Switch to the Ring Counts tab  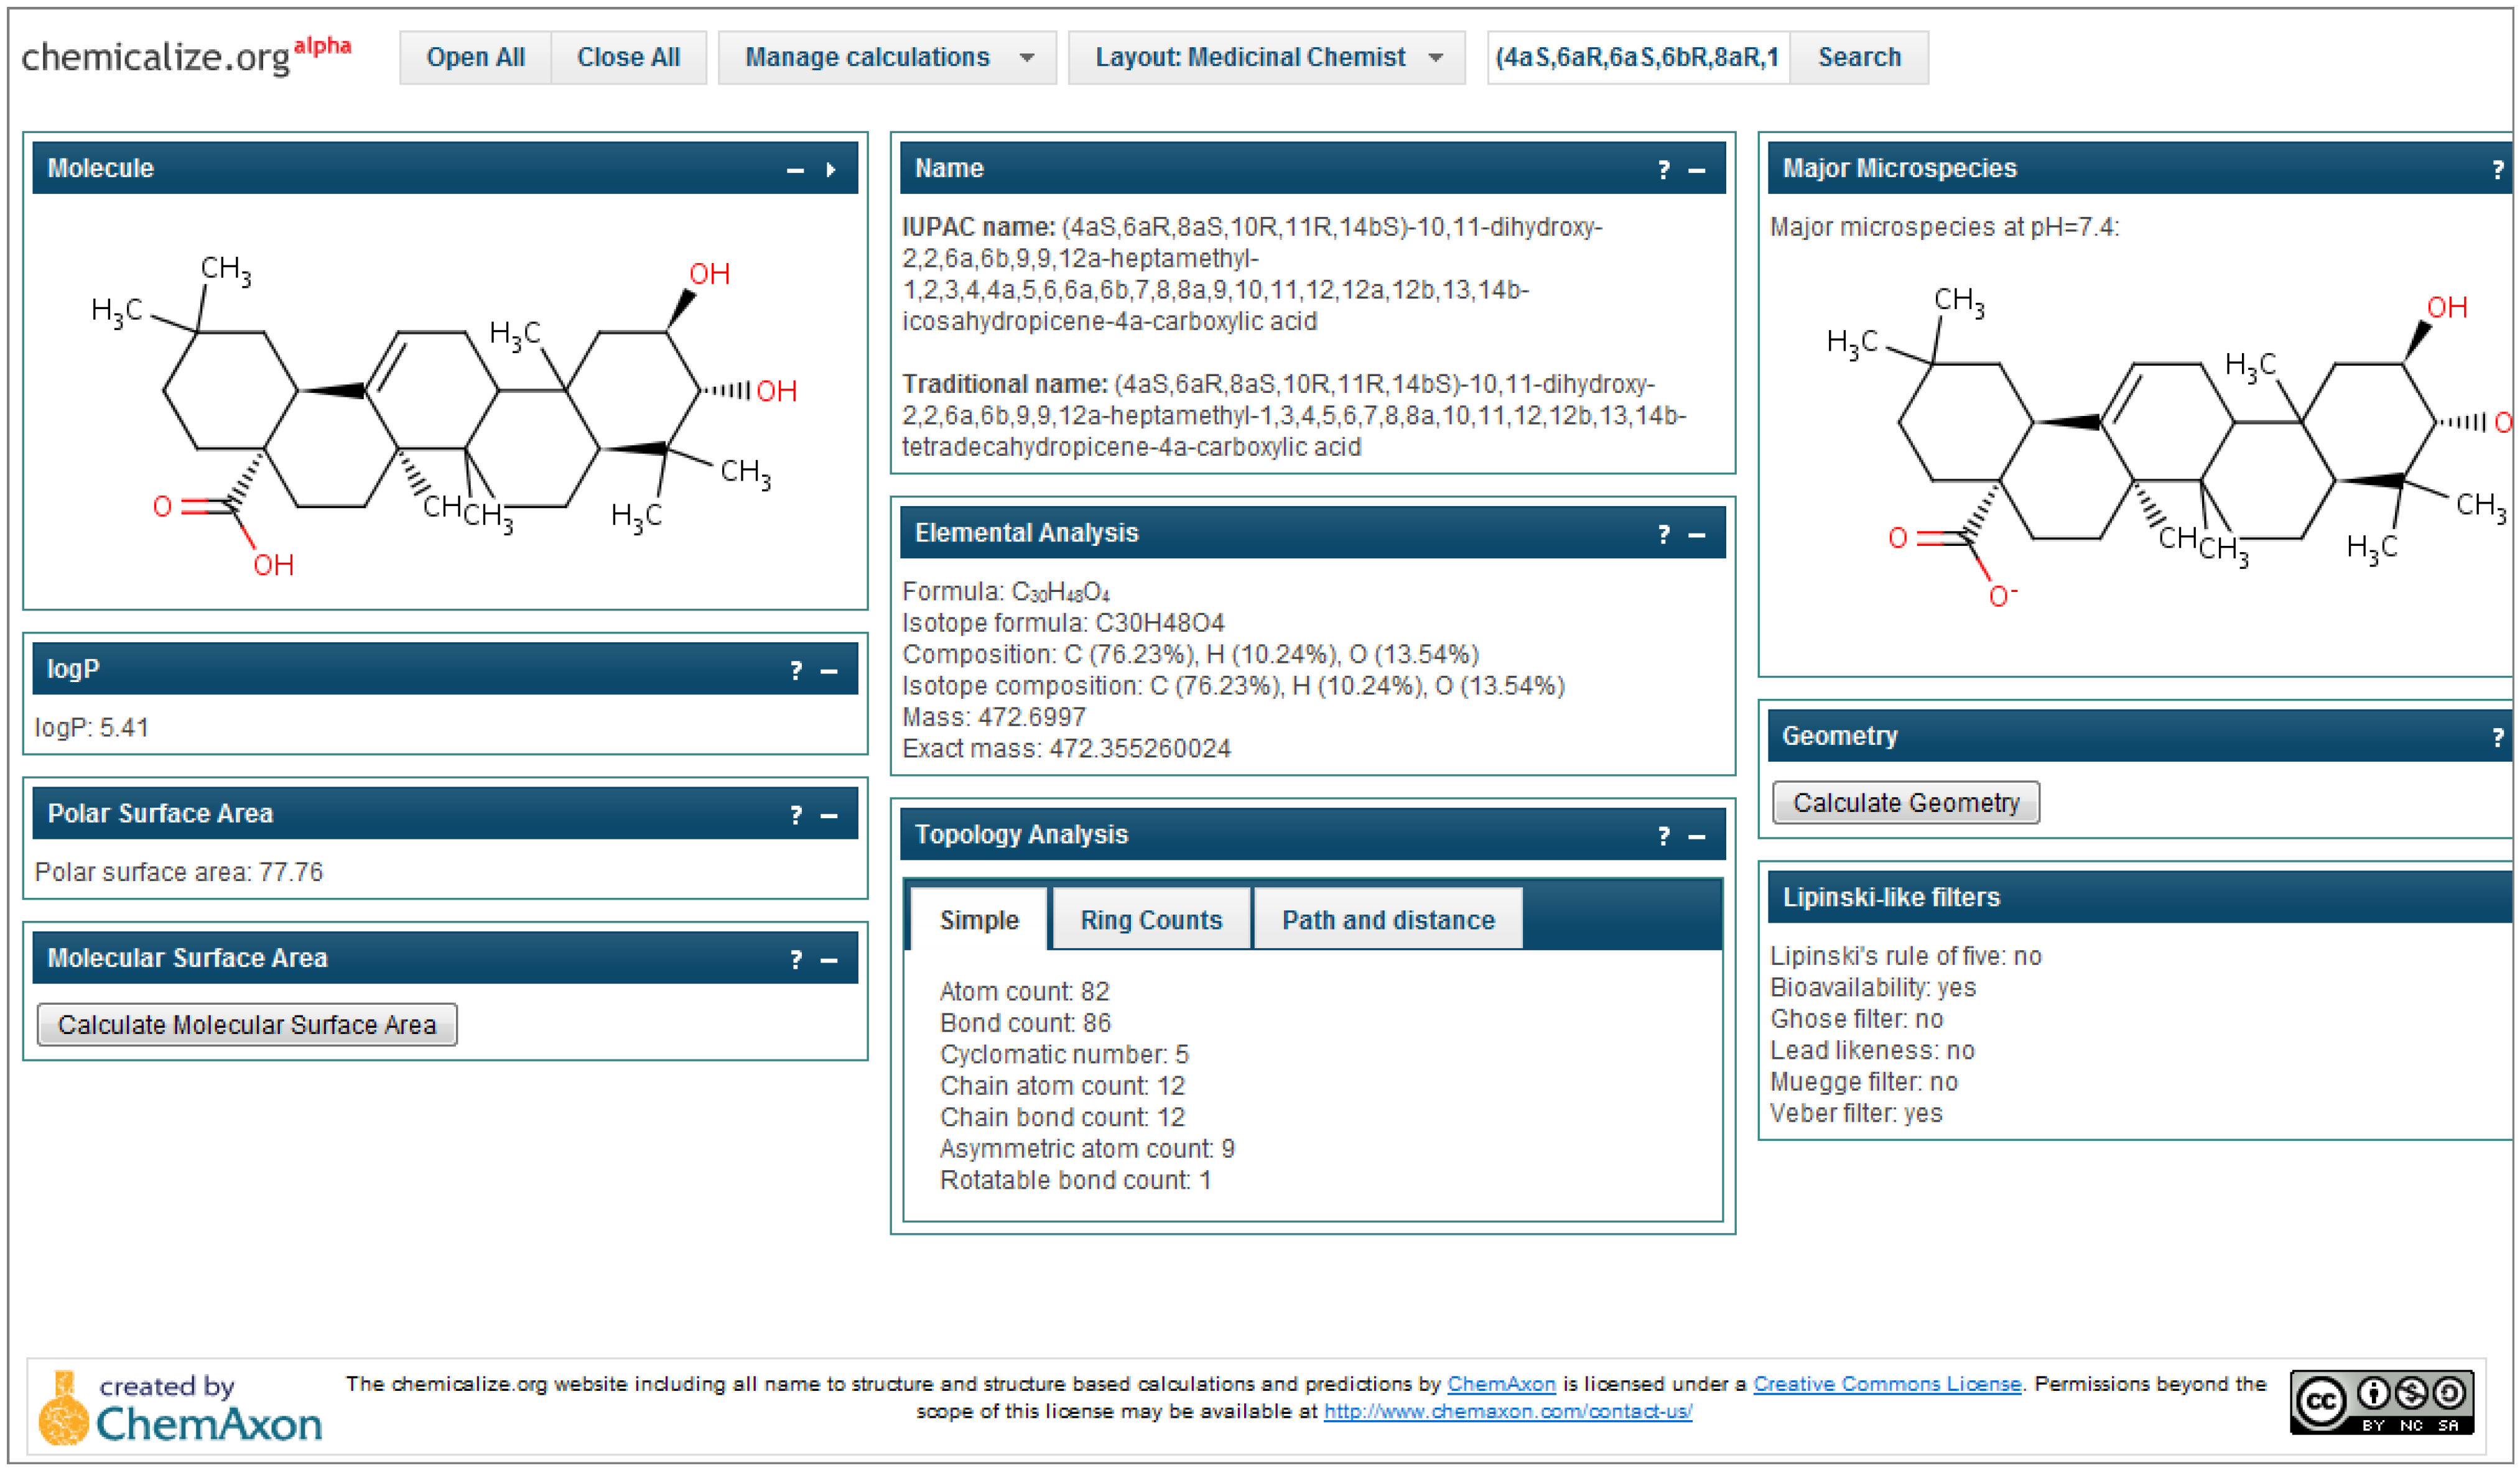point(1151,920)
